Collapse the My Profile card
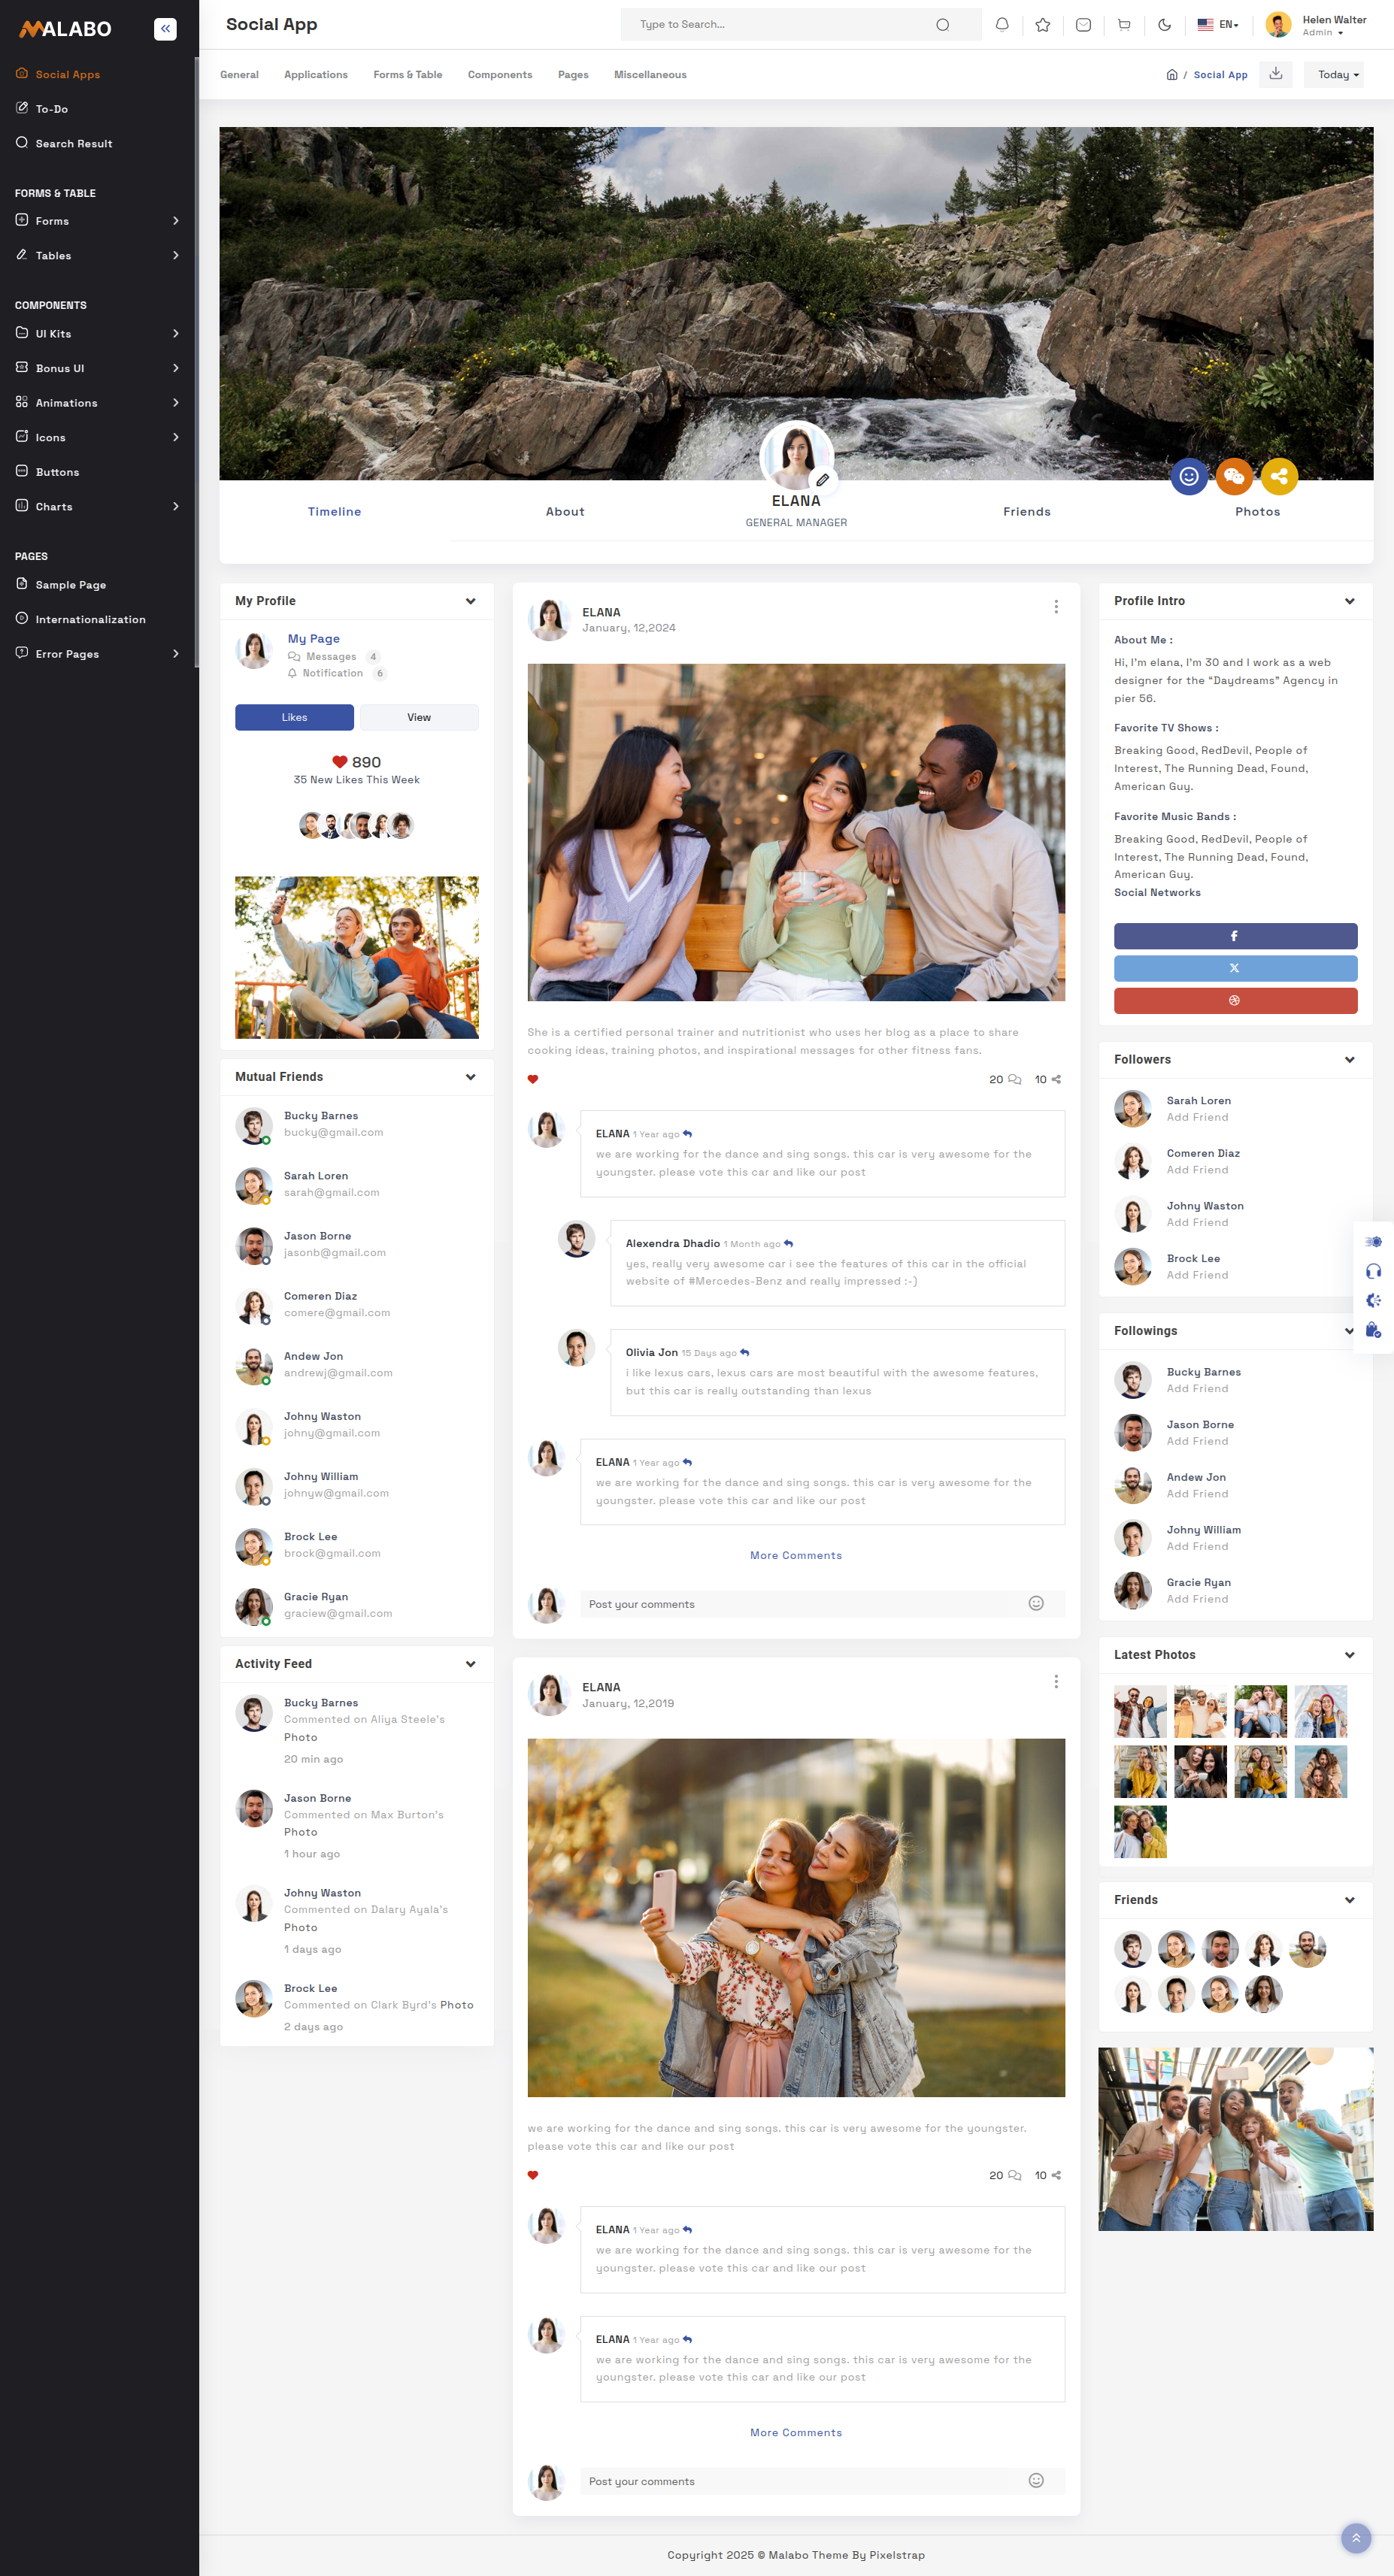Screen dimensions: 1394x2576 click(470, 601)
